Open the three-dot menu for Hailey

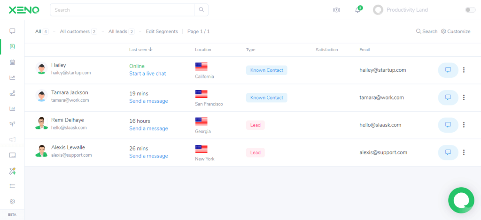(x=464, y=70)
